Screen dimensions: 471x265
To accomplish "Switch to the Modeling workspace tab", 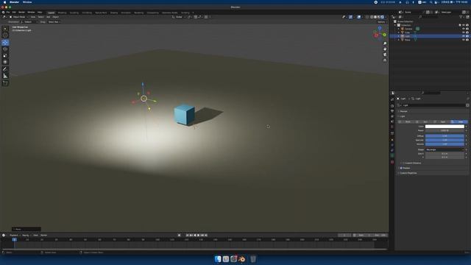I will coord(62,13).
